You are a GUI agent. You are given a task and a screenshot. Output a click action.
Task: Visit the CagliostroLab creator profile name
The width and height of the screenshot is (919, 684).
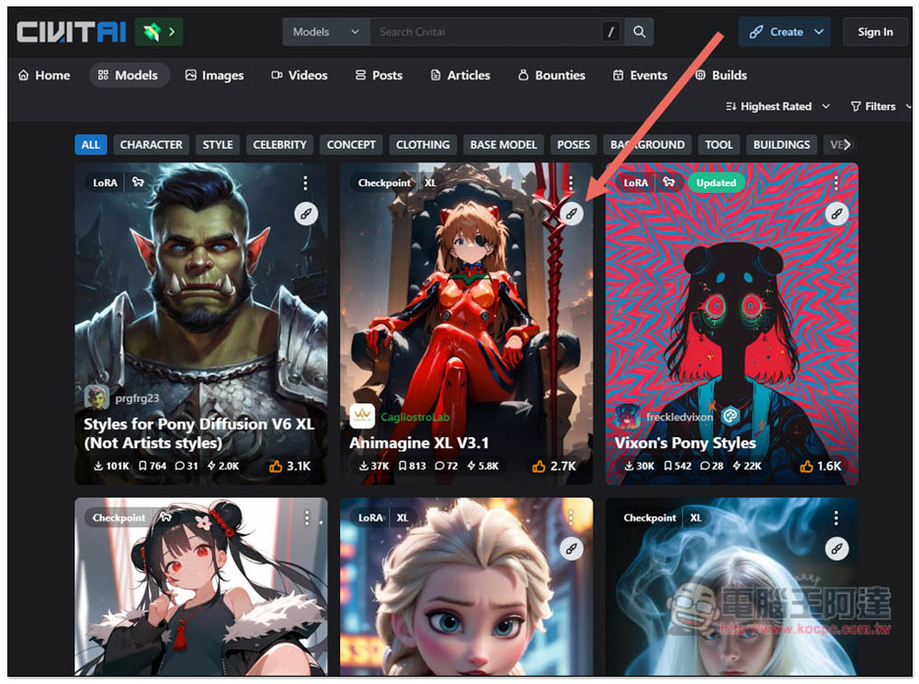[x=415, y=417]
